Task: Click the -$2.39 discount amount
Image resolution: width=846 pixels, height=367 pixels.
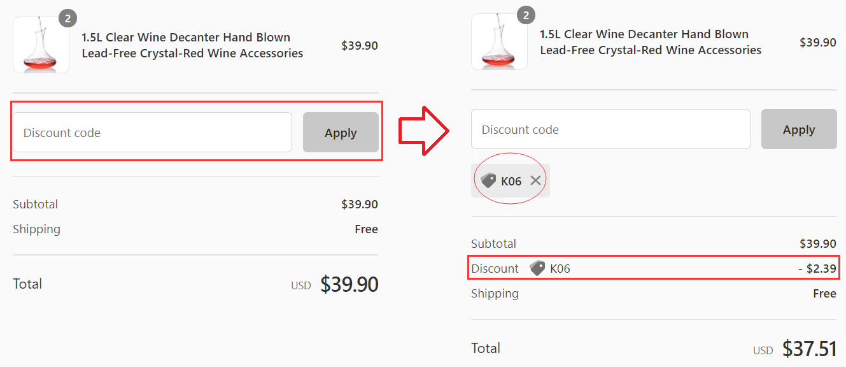Action: (817, 268)
